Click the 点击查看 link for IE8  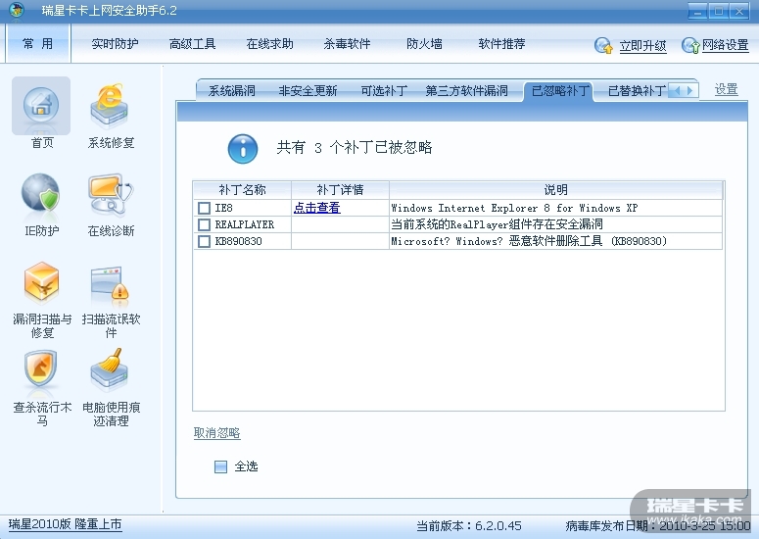coord(316,208)
